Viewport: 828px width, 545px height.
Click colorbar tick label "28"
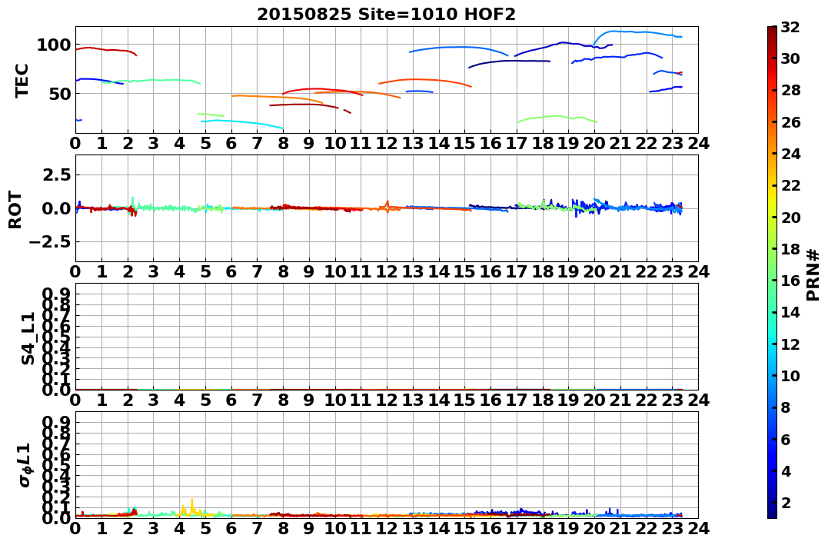790,90
